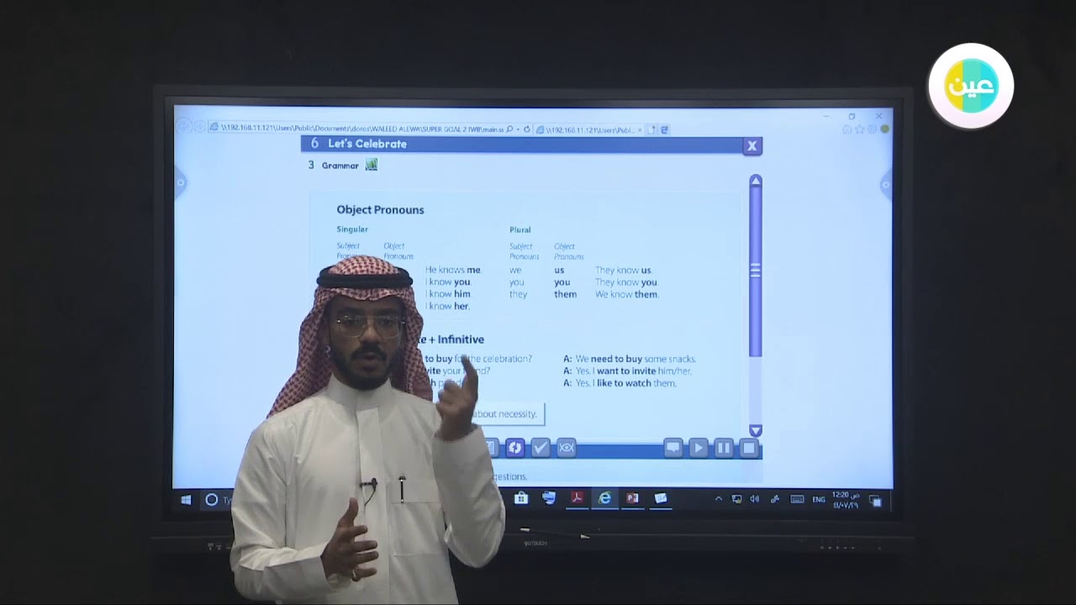Open the browser home page icon
Viewport: 1076px width, 605px height.
pos(847,129)
